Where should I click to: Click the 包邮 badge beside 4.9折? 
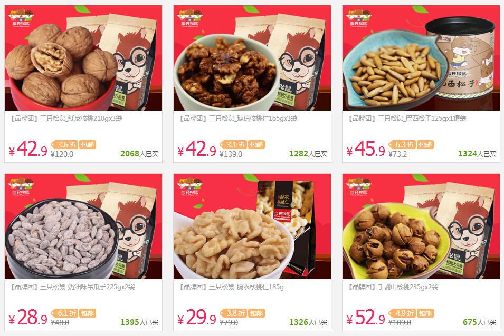[x=425, y=313]
